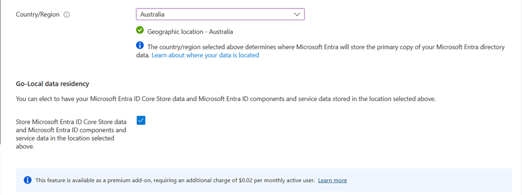
Task: Click the Go-Local data residency heading
Action: (x=53, y=84)
